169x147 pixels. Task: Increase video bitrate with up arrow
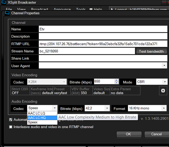pyautogui.click(x=117, y=80)
